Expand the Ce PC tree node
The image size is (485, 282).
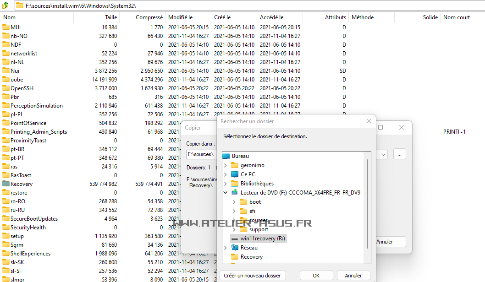click(x=226, y=174)
